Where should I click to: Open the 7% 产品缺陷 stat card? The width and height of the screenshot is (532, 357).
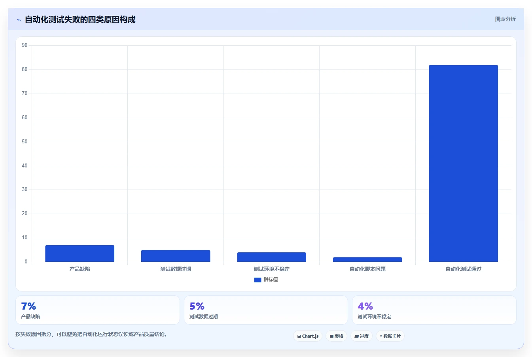pos(98,310)
